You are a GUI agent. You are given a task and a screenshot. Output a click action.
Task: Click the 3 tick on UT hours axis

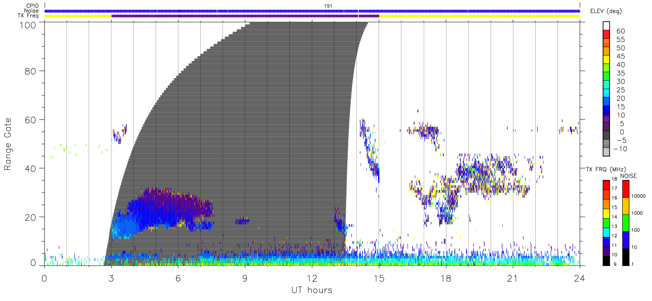click(111, 279)
